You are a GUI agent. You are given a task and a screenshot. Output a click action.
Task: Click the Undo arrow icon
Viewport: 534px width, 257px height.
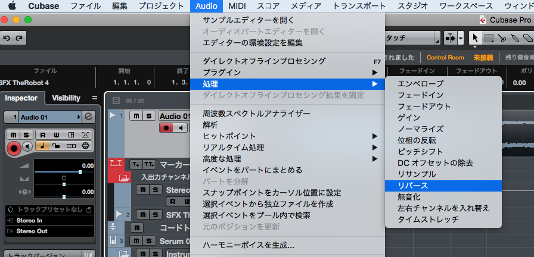pyautogui.click(x=7, y=38)
